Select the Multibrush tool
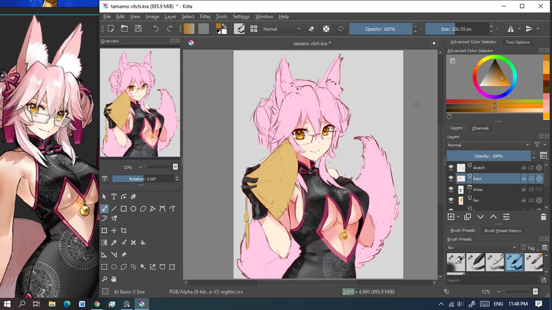 tap(114, 219)
